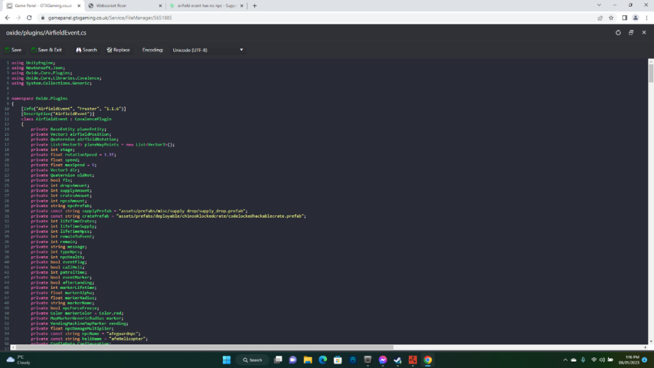Click the taskbar Search box

pyautogui.click(x=252, y=360)
